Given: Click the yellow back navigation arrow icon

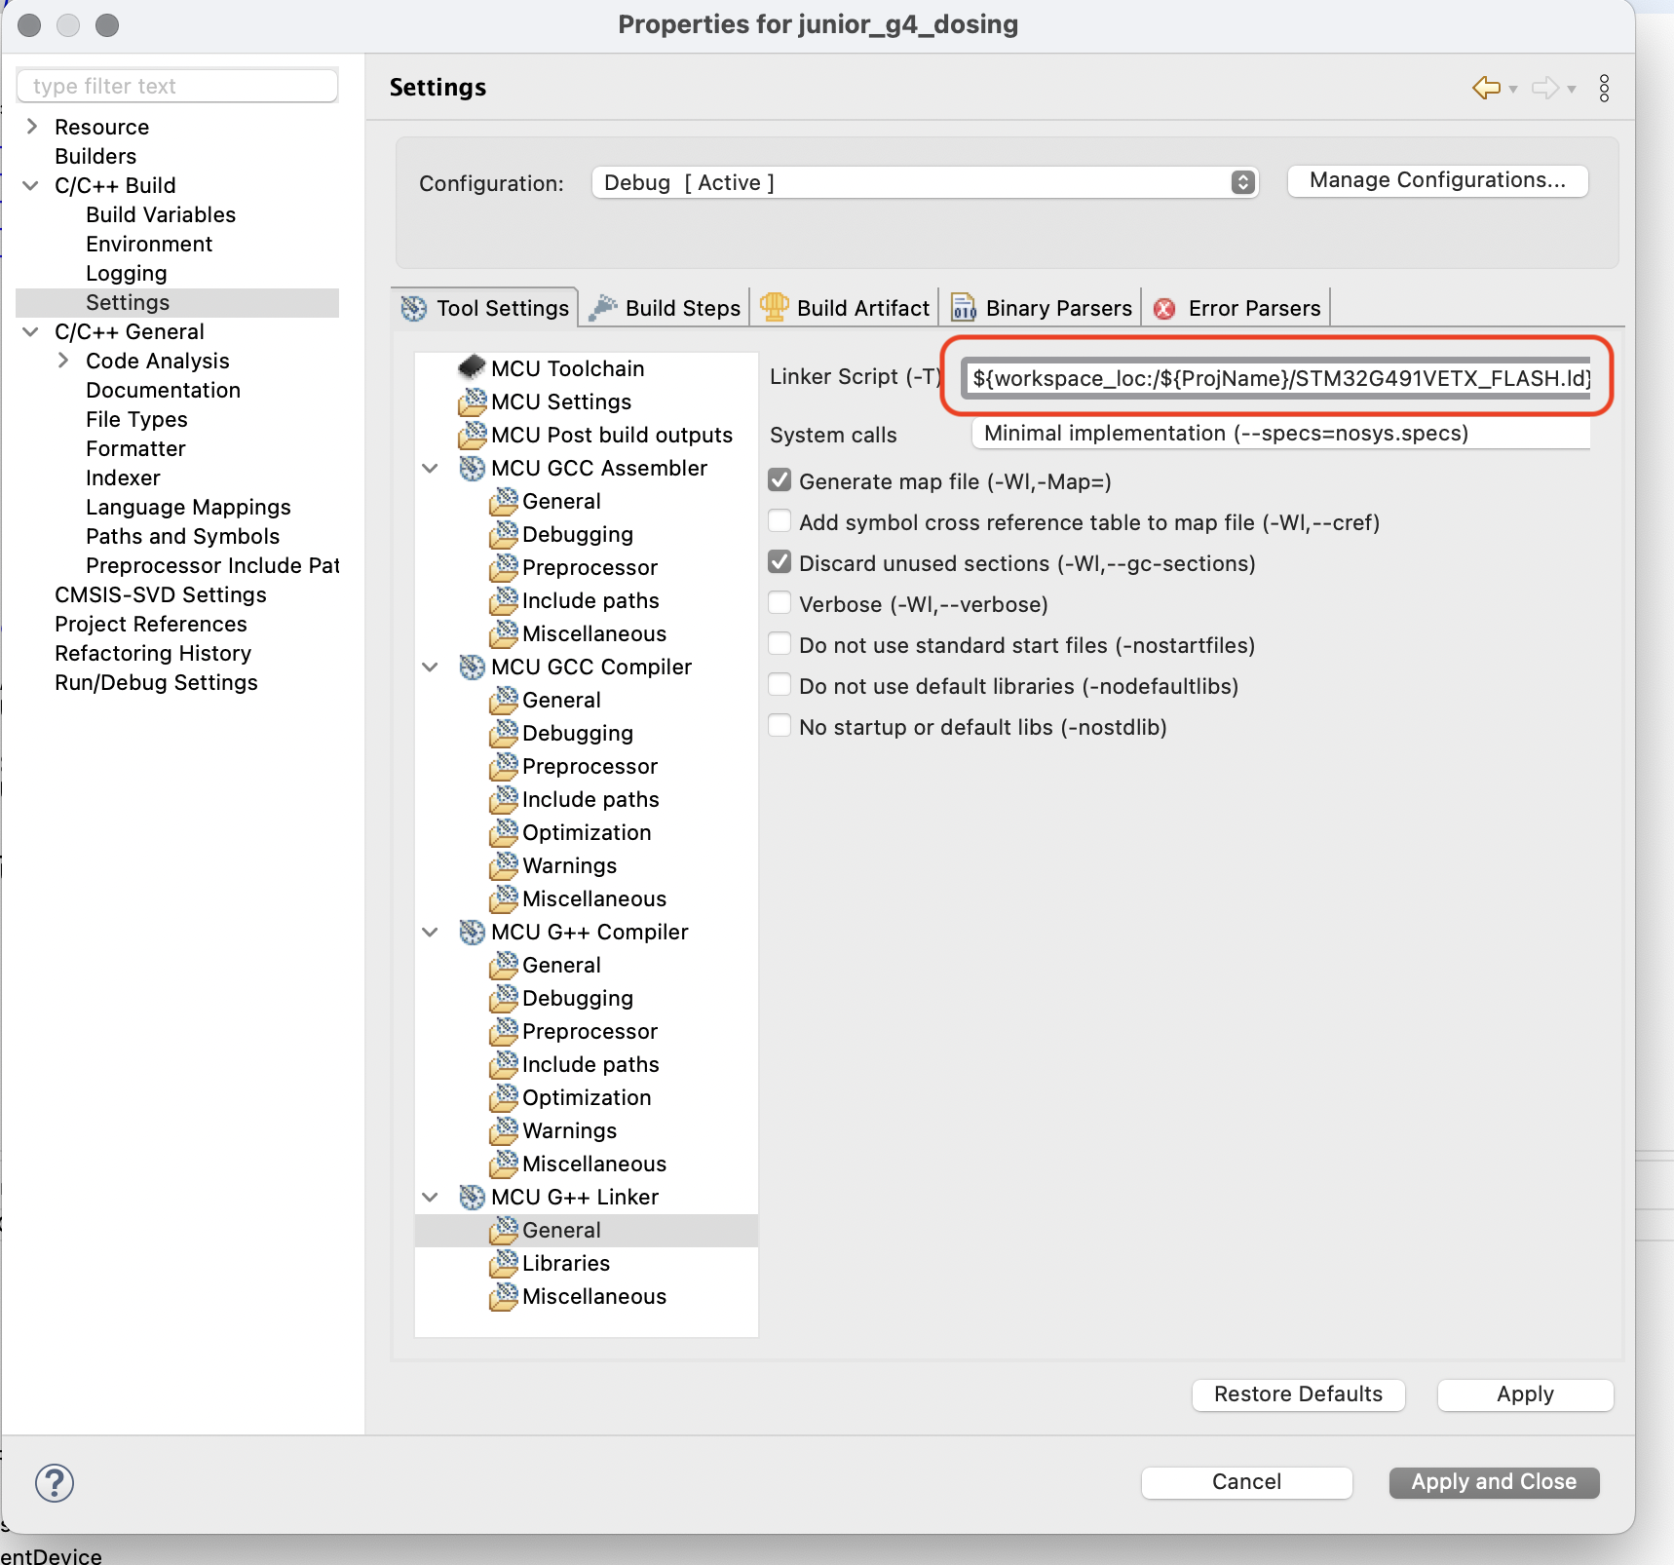Looking at the screenshot, I should [1486, 88].
